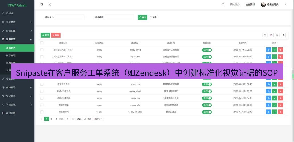The height and width of the screenshot is (142, 294).
Task: Delete the wxpay_cloudzs channel via trash icon
Action: coord(281,112)
